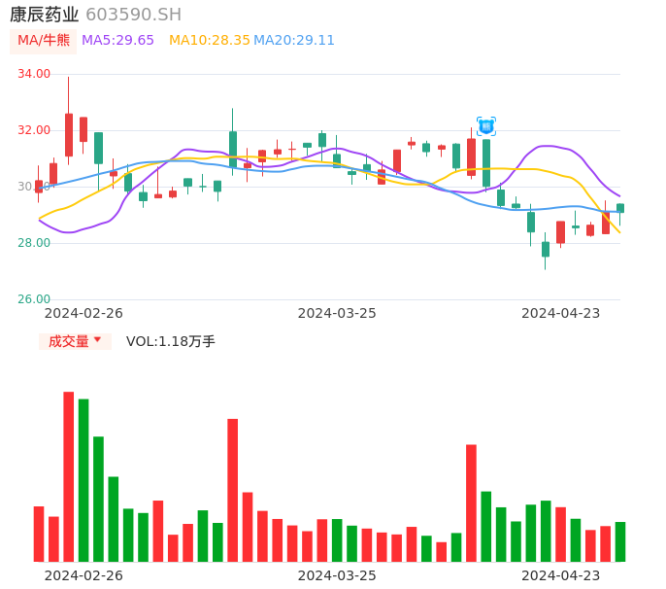Viewport: 666px width, 589px height.
Task: Click the 2024-02-26 date under price chart
Action: [84, 313]
